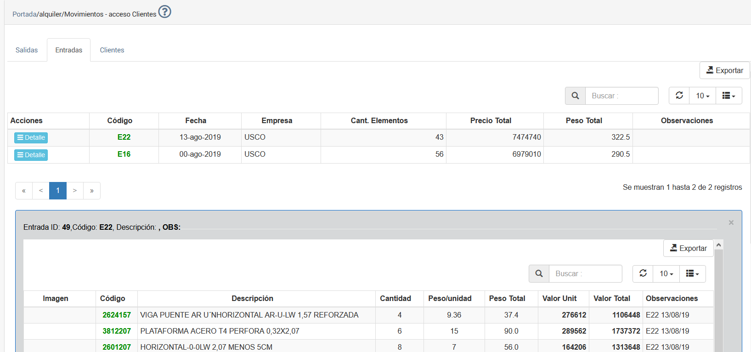This screenshot has height=352, width=751.
Task: Open Detalle for entry E16
Action: point(31,155)
